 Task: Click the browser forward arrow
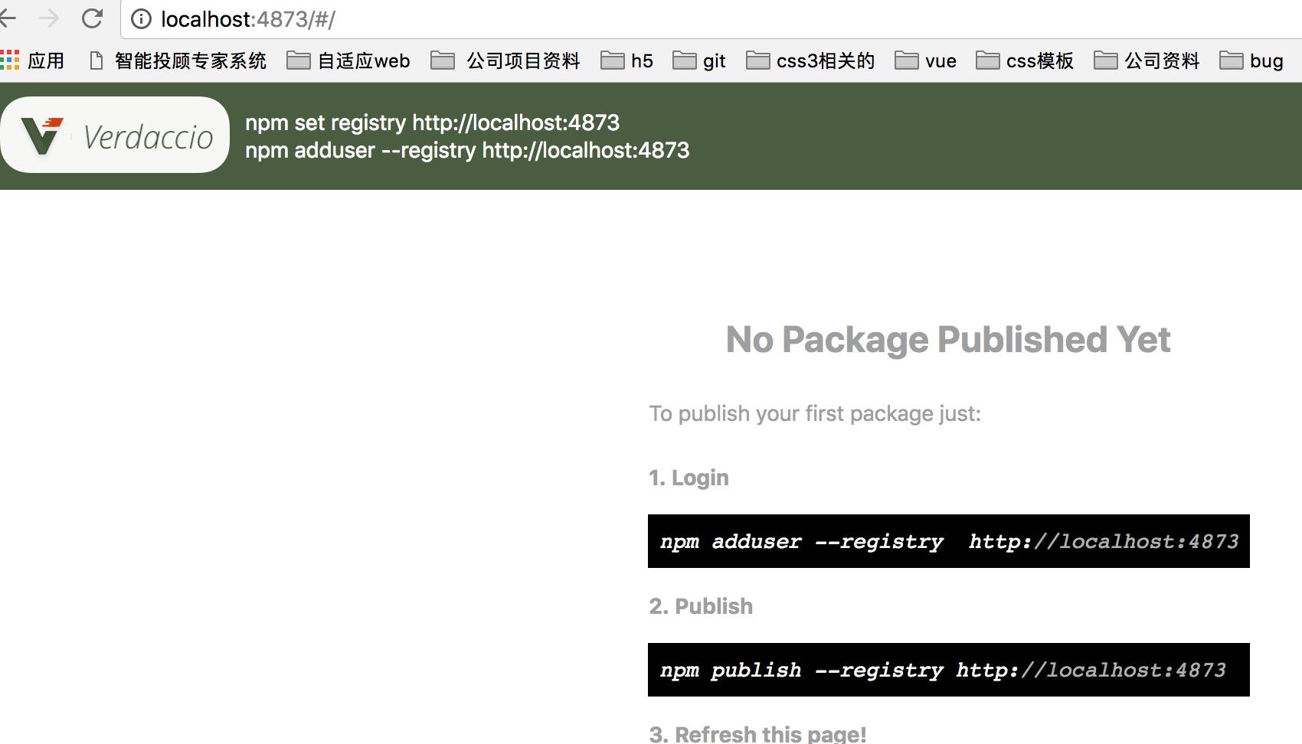click(49, 18)
